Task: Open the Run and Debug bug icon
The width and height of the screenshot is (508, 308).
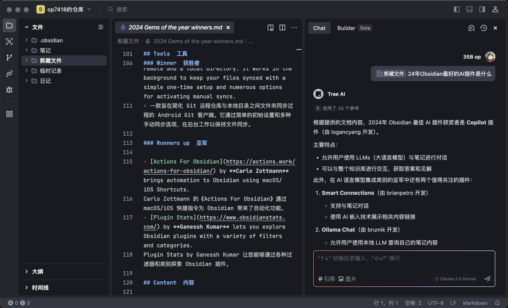Action: (x=9, y=90)
